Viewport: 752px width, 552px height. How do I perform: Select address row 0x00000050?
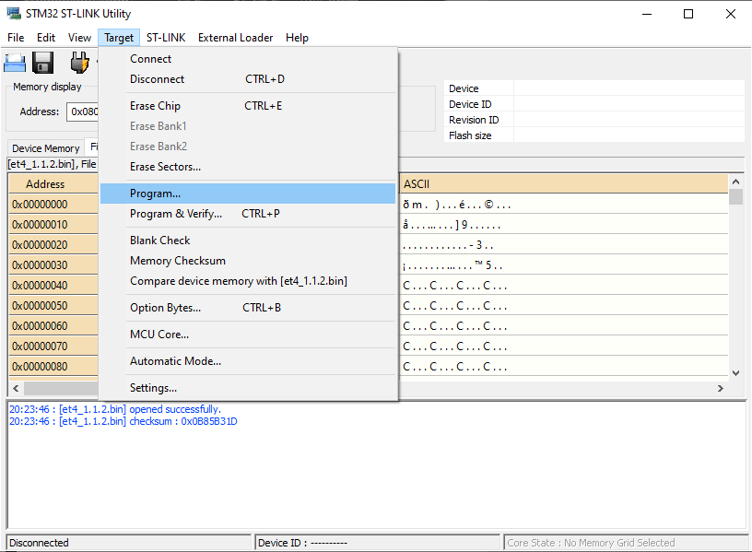[x=53, y=306]
